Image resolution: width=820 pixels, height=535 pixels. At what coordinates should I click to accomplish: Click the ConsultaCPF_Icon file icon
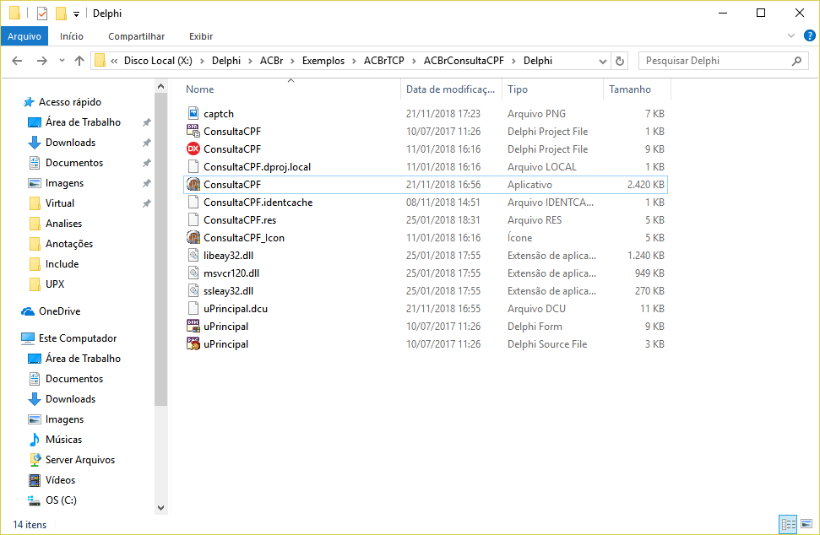tap(193, 238)
